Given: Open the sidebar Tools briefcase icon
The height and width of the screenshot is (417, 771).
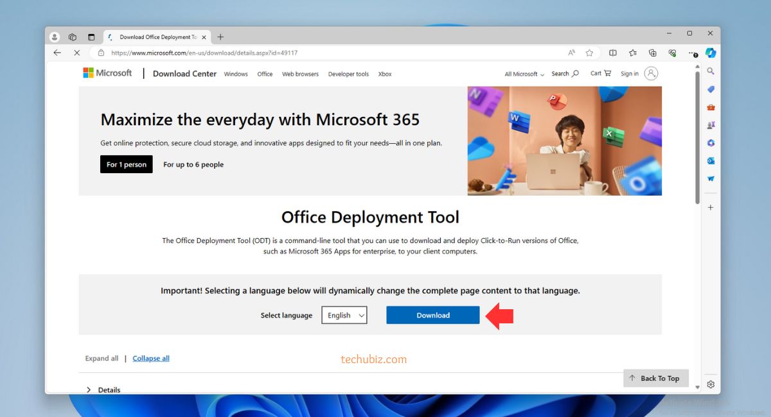Looking at the screenshot, I should (711, 107).
